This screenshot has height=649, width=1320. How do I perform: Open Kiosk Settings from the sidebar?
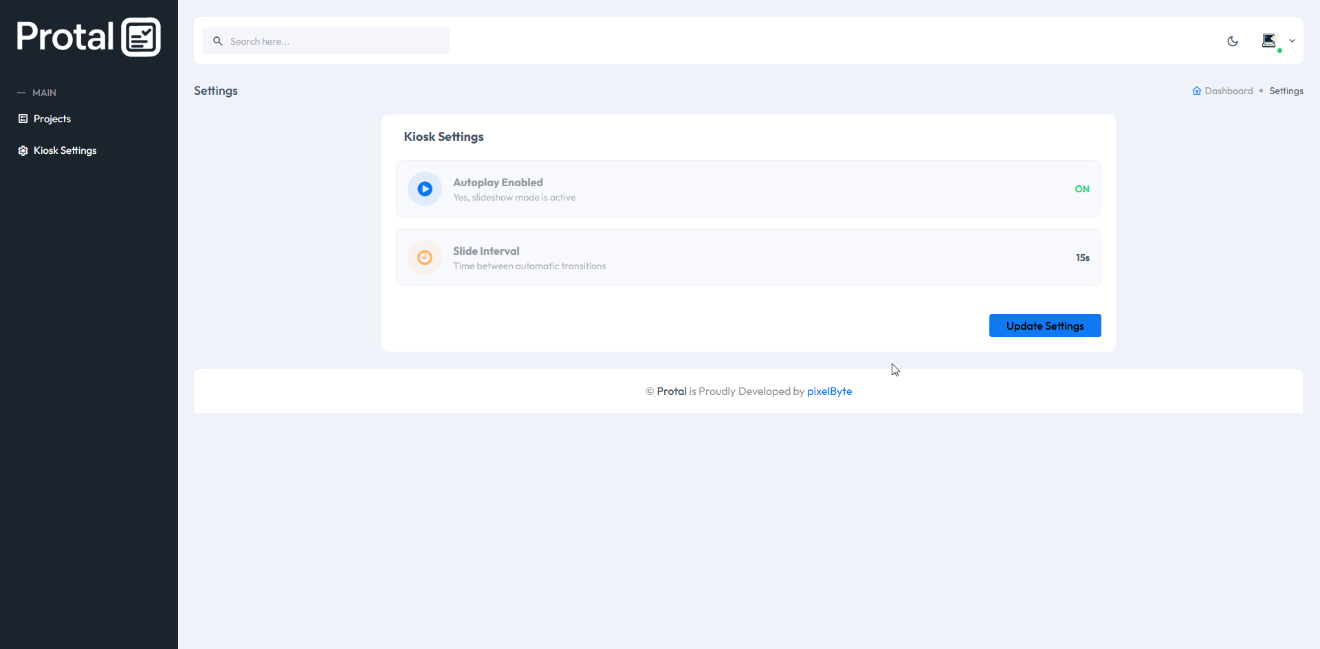[x=65, y=150]
